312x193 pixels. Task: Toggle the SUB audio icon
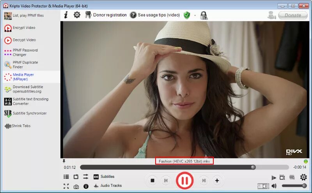coord(263,186)
